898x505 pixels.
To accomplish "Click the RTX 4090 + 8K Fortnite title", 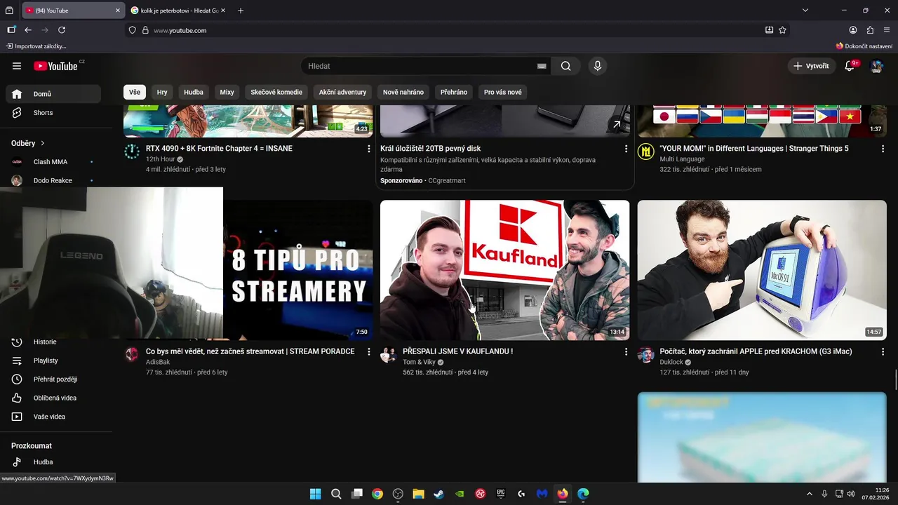I will pyautogui.click(x=219, y=149).
